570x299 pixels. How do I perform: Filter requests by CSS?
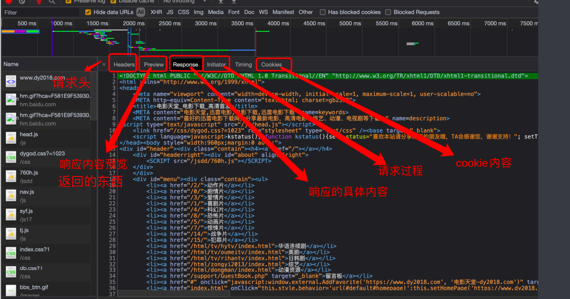click(183, 12)
